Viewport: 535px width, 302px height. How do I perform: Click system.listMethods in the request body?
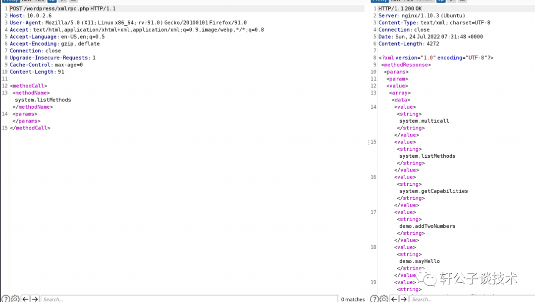coord(43,100)
